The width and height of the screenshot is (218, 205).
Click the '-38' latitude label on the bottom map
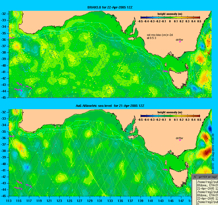coord(4,151)
